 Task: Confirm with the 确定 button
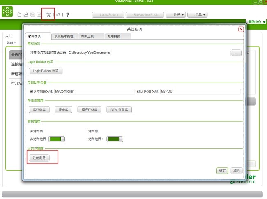click(x=222, y=171)
